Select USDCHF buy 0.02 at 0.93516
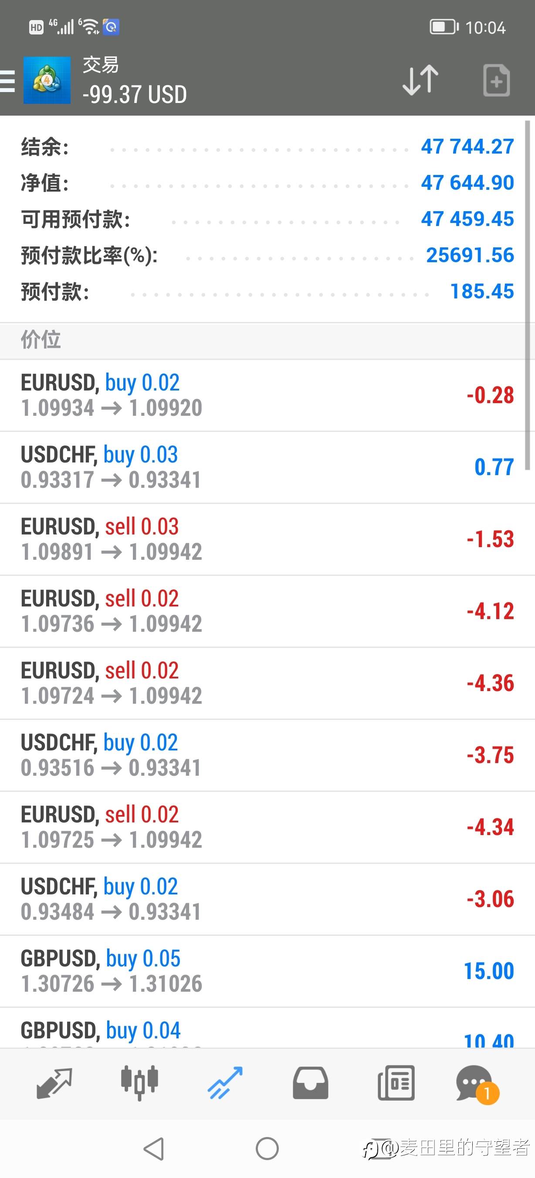Screen dimensions: 535x1178 point(267,754)
